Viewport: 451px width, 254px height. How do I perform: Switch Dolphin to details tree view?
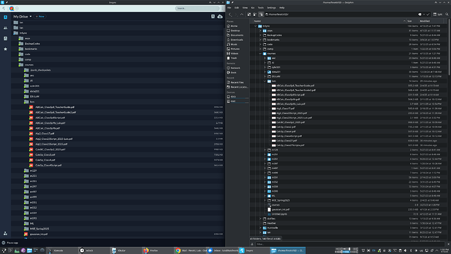[x=261, y=14]
